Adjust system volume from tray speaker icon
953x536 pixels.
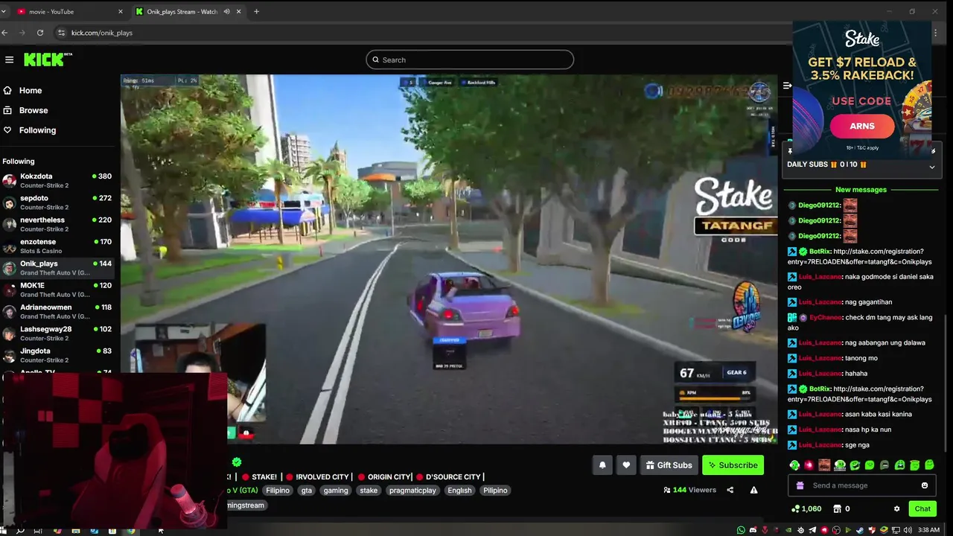907,530
